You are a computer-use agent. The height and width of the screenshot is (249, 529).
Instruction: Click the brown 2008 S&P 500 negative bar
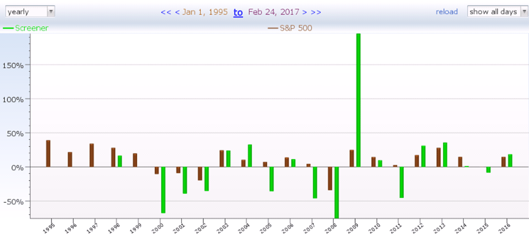click(x=330, y=179)
